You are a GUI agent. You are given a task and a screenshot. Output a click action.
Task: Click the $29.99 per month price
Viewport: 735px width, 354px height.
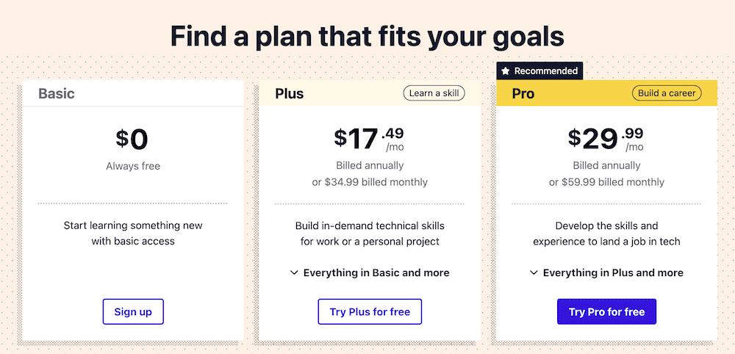606,140
